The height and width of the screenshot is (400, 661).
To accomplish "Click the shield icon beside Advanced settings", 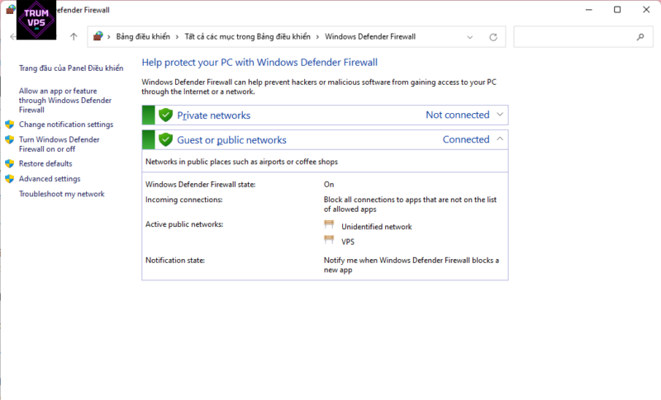I will point(10,179).
